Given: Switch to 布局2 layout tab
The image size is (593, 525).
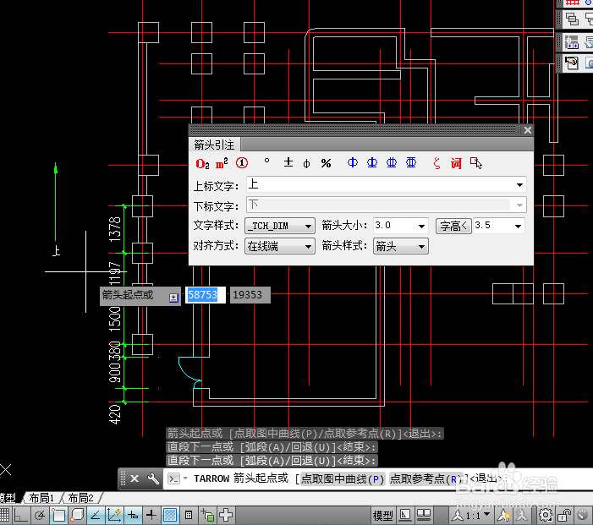Looking at the screenshot, I should click(80, 498).
